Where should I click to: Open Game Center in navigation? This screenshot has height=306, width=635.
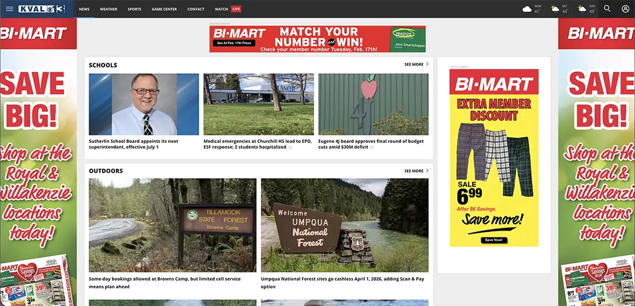[x=164, y=9]
